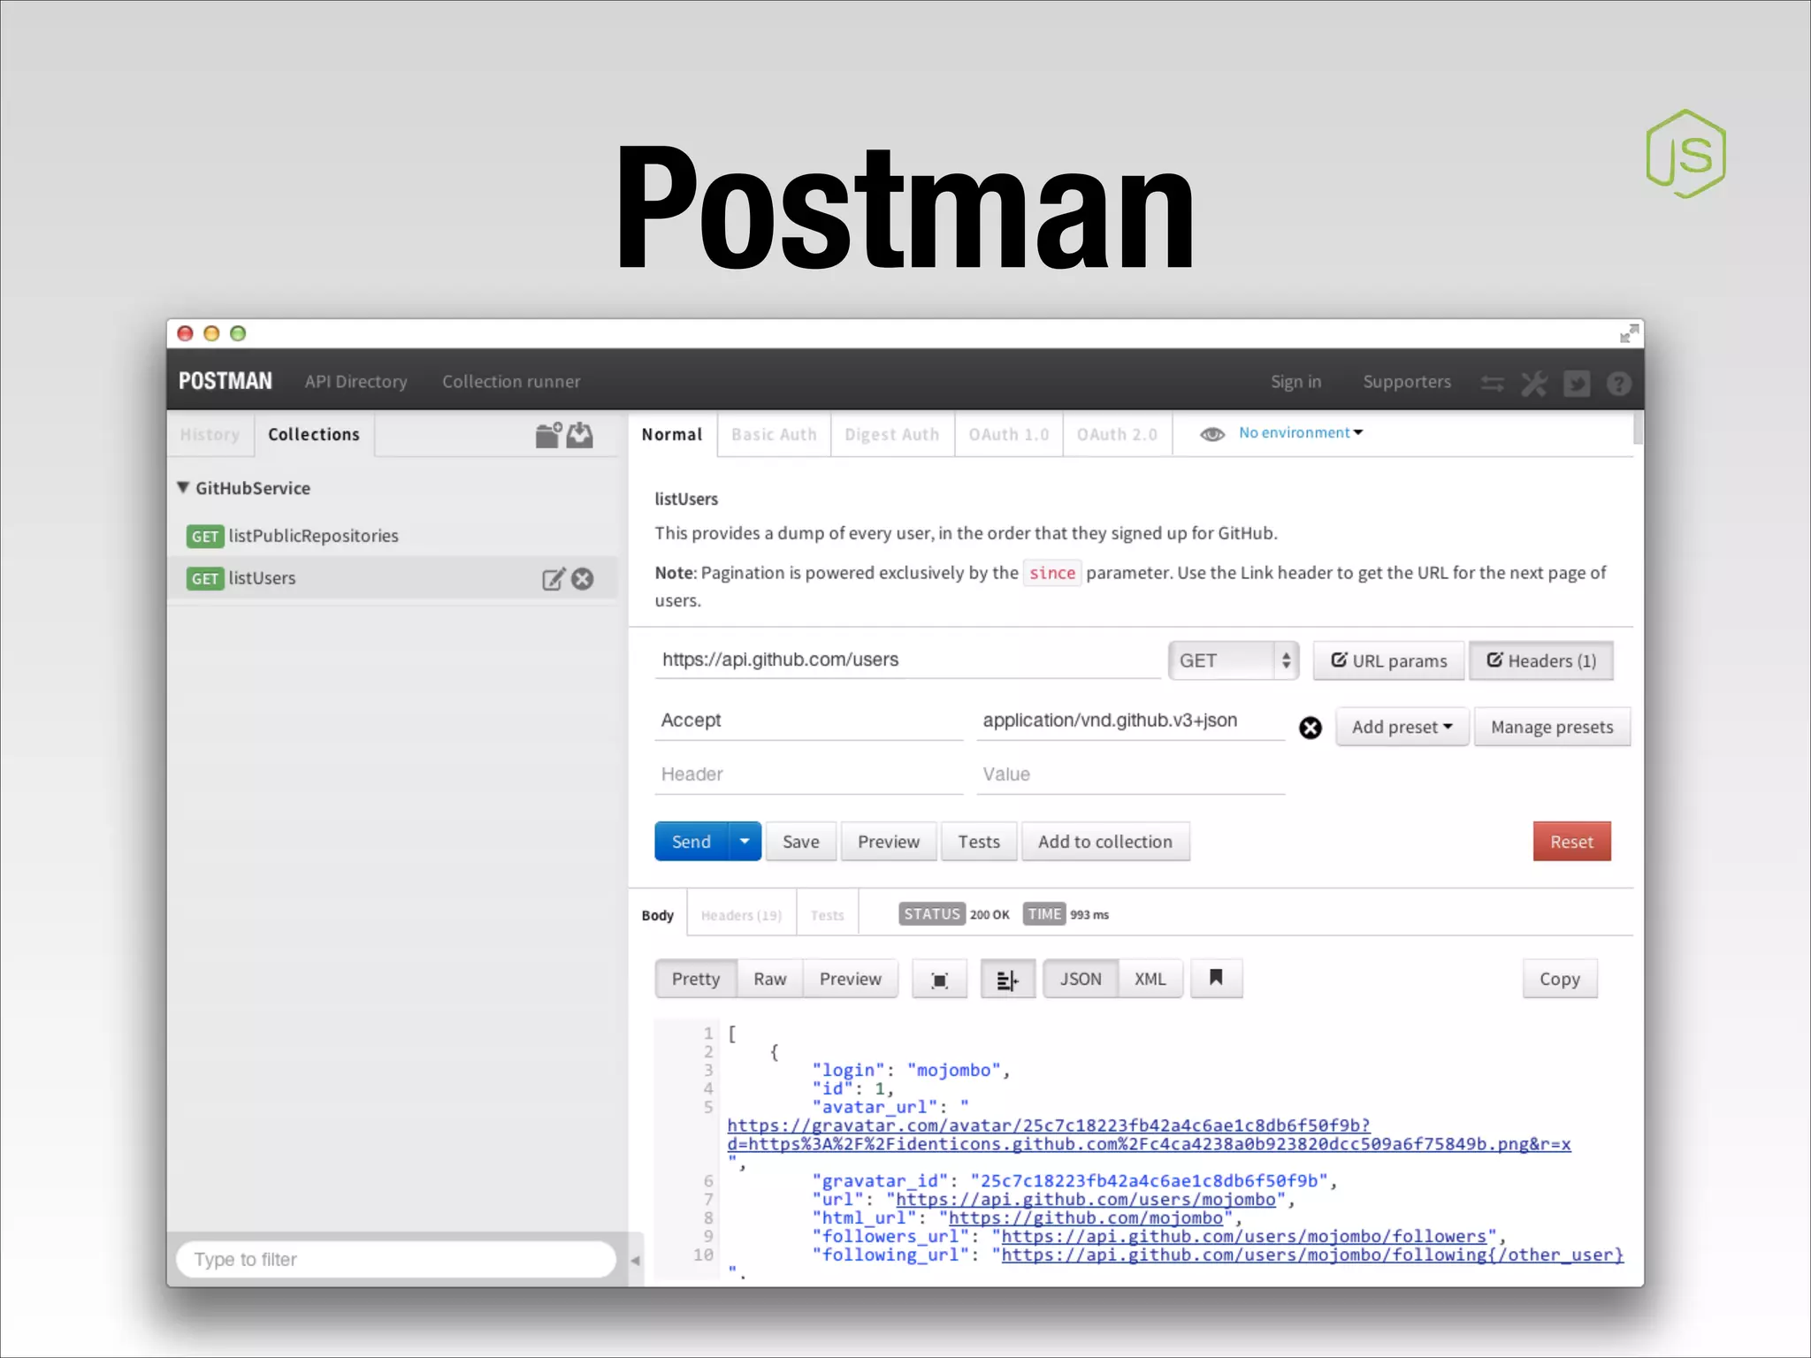Remove the Accept header row with X
The height and width of the screenshot is (1358, 1811).
pos(1310,728)
